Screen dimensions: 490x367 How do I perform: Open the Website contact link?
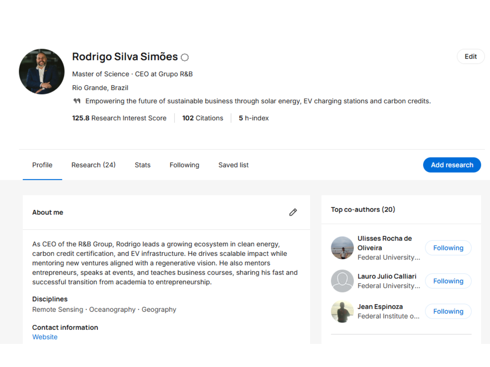click(x=45, y=337)
